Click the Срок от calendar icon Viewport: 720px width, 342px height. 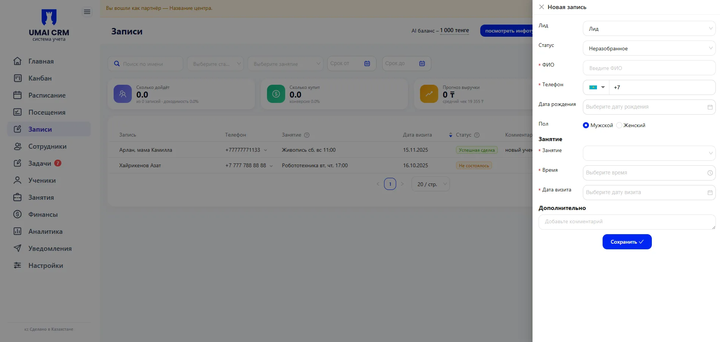[367, 63]
